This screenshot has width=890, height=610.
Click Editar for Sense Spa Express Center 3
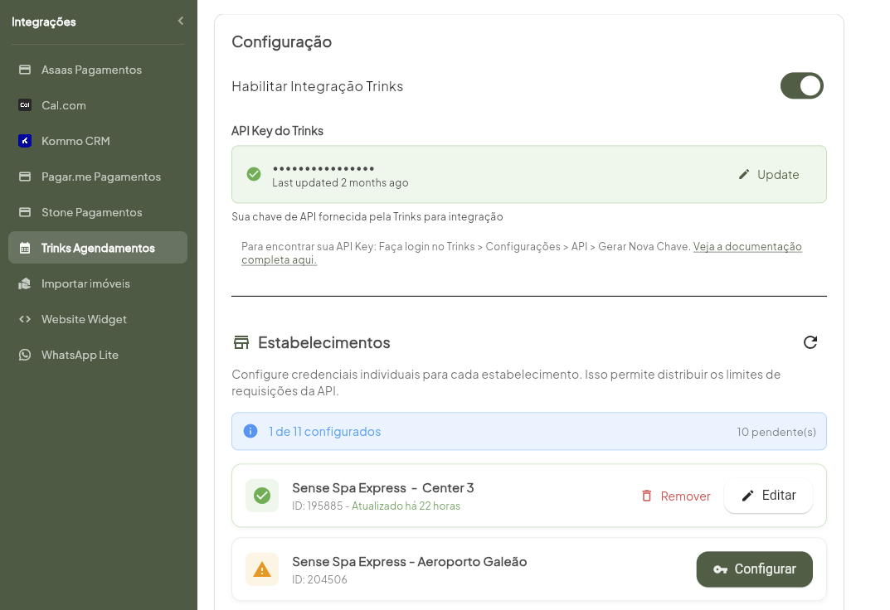[768, 496]
